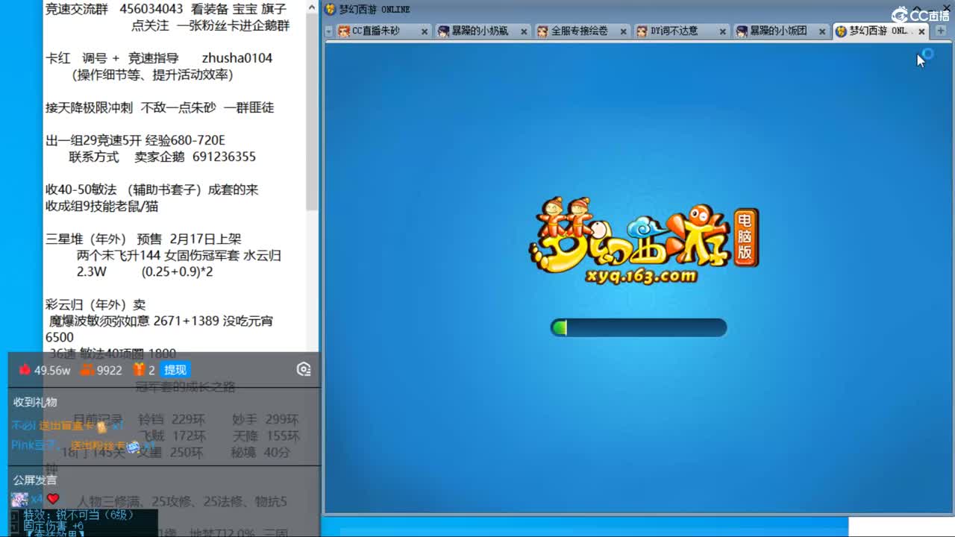The width and height of the screenshot is (955, 537).
Task: Click the number 691236355 in notes
Action: [224, 157]
